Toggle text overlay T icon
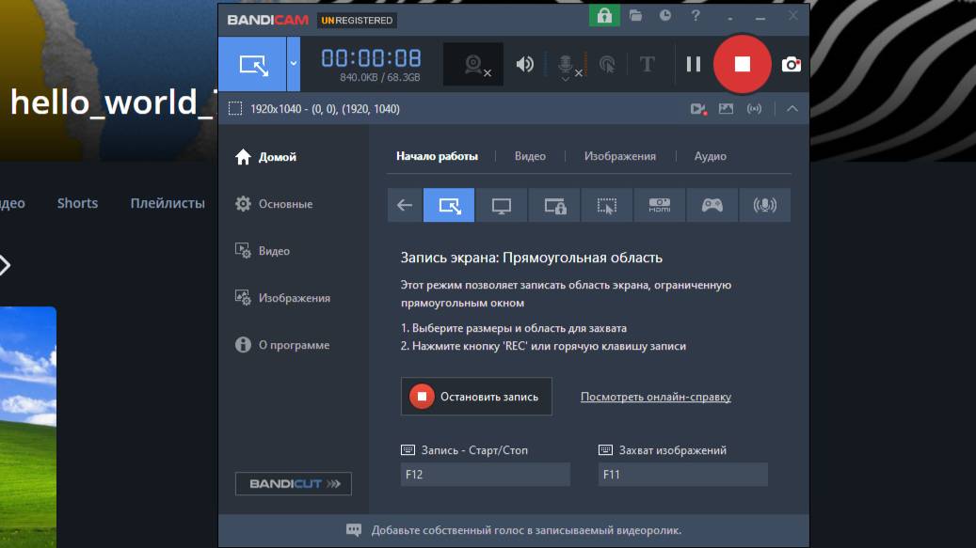This screenshot has height=548, width=976. pos(648,64)
